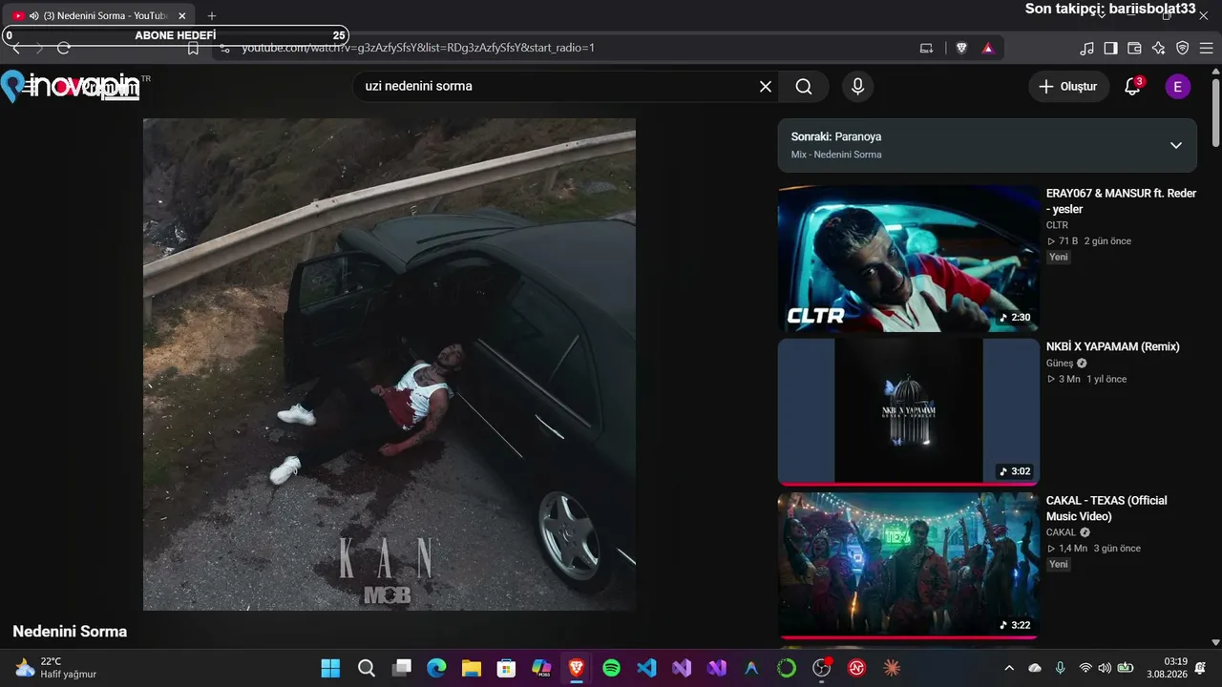Viewport: 1222px width, 687px height.
Task: Open the CLTR channel name link
Action: tap(1057, 225)
